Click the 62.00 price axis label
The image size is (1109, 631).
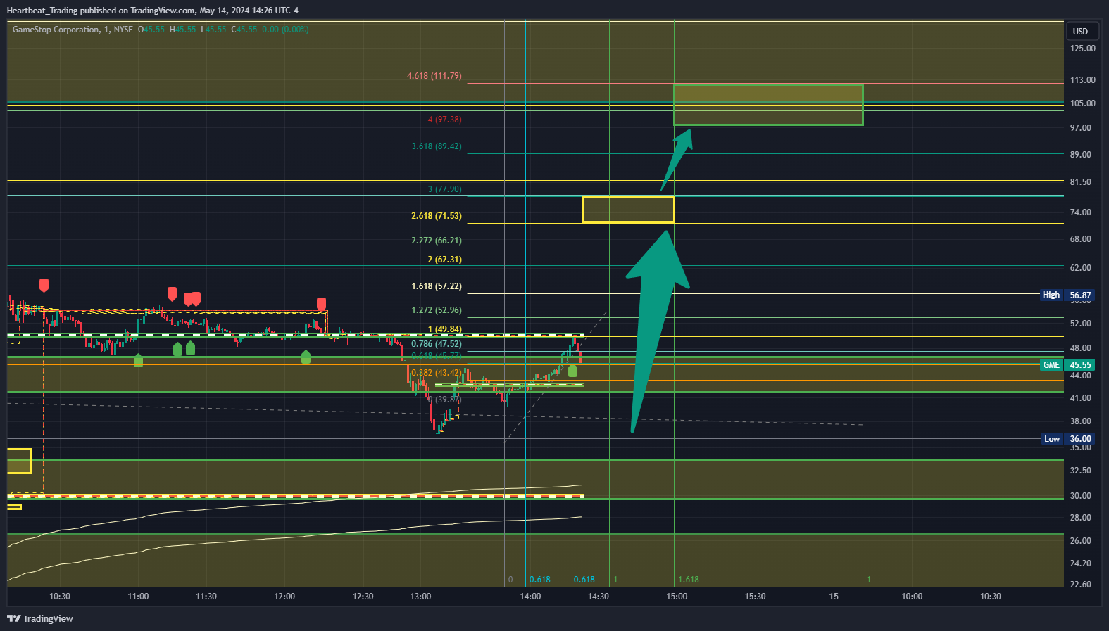click(1081, 268)
